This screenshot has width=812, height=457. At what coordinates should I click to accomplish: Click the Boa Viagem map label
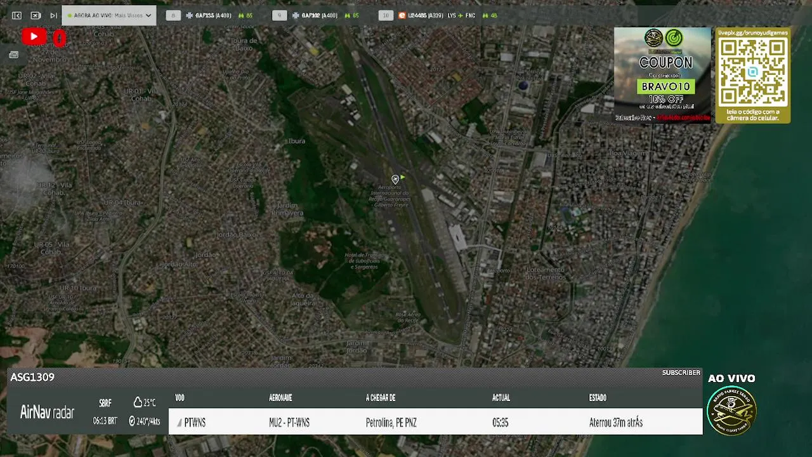click(x=627, y=153)
